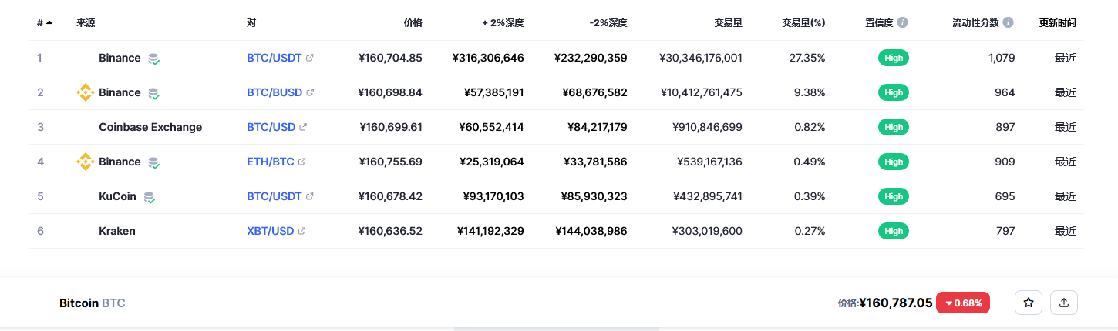Click the info icon next to 流动性分数
Screen dimensions: 1118x331
(x=1008, y=23)
